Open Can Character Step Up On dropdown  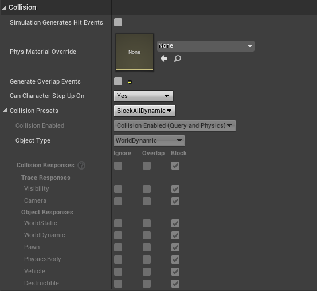coord(143,96)
